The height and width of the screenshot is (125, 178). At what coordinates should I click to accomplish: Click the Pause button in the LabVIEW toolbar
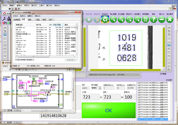19,9
